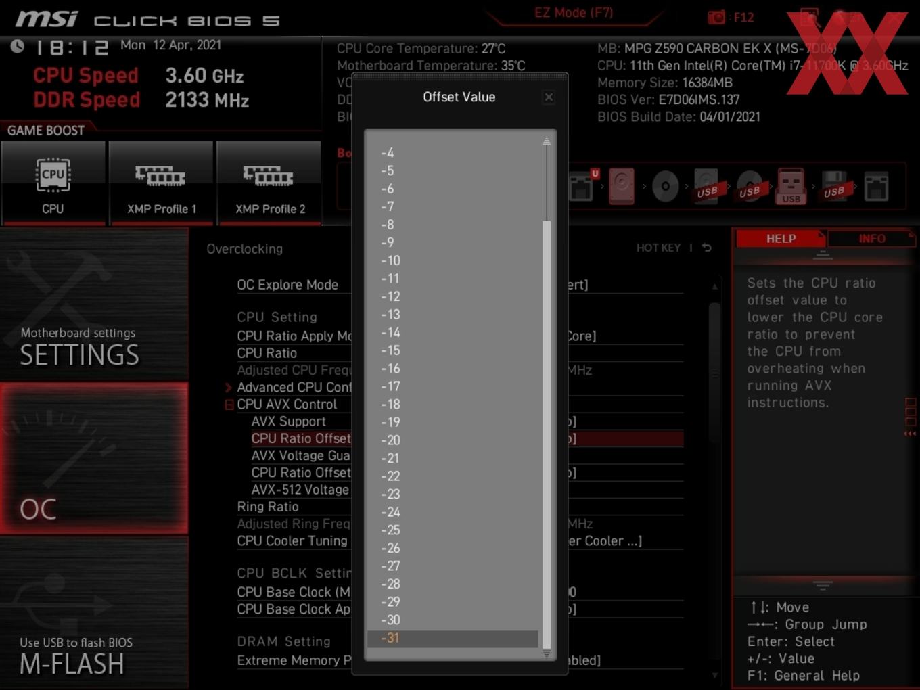The width and height of the screenshot is (920, 690).
Task: Expand Advanced CPU Configuration arrow
Action: click(229, 388)
